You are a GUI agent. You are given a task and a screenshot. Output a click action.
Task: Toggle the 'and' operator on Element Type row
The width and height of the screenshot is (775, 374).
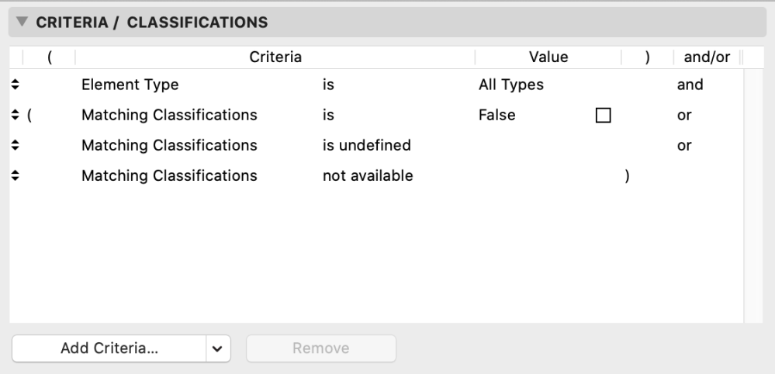coord(690,85)
